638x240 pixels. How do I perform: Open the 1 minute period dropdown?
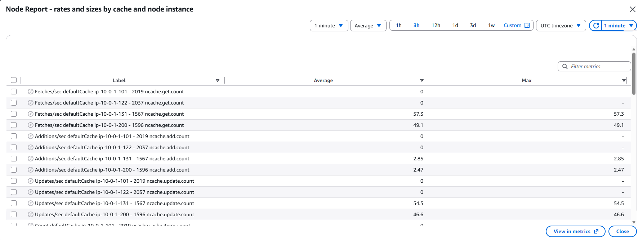tap(329, 26)
